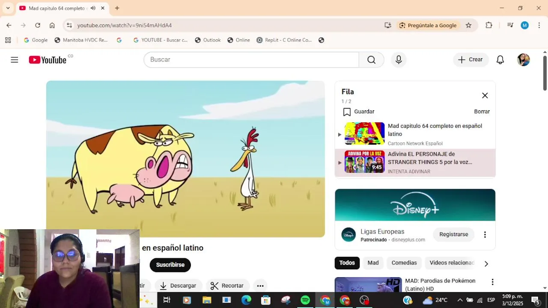
Task: Open YouTube notifications bell
Action: (500, 60)
